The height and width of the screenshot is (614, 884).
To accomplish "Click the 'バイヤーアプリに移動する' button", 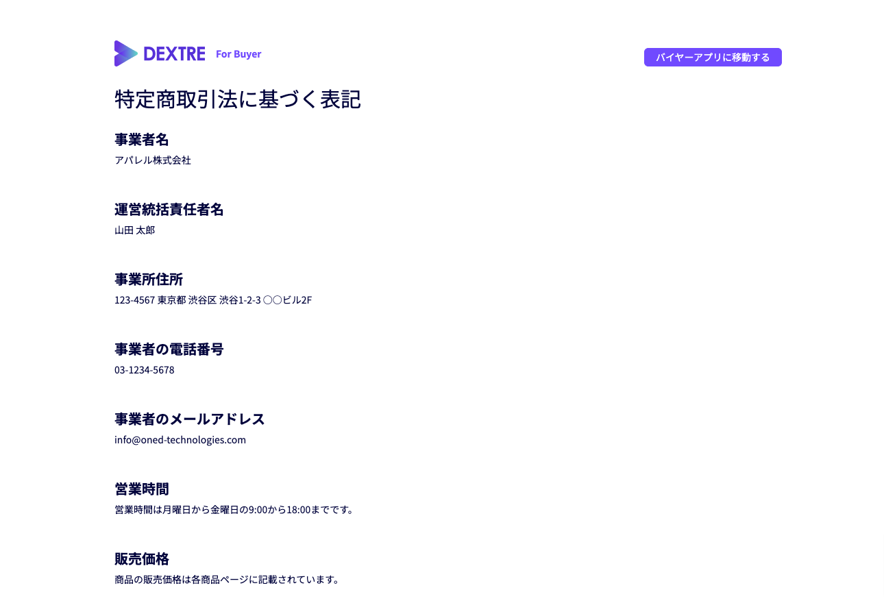I will 713,58.
